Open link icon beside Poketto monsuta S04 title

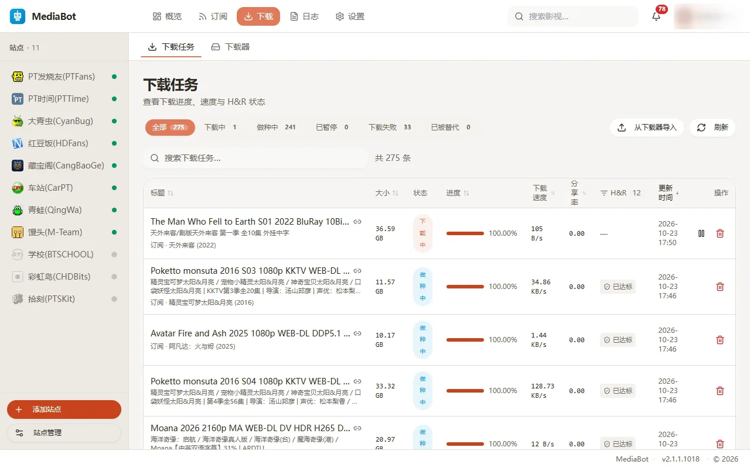pos(357,381)
